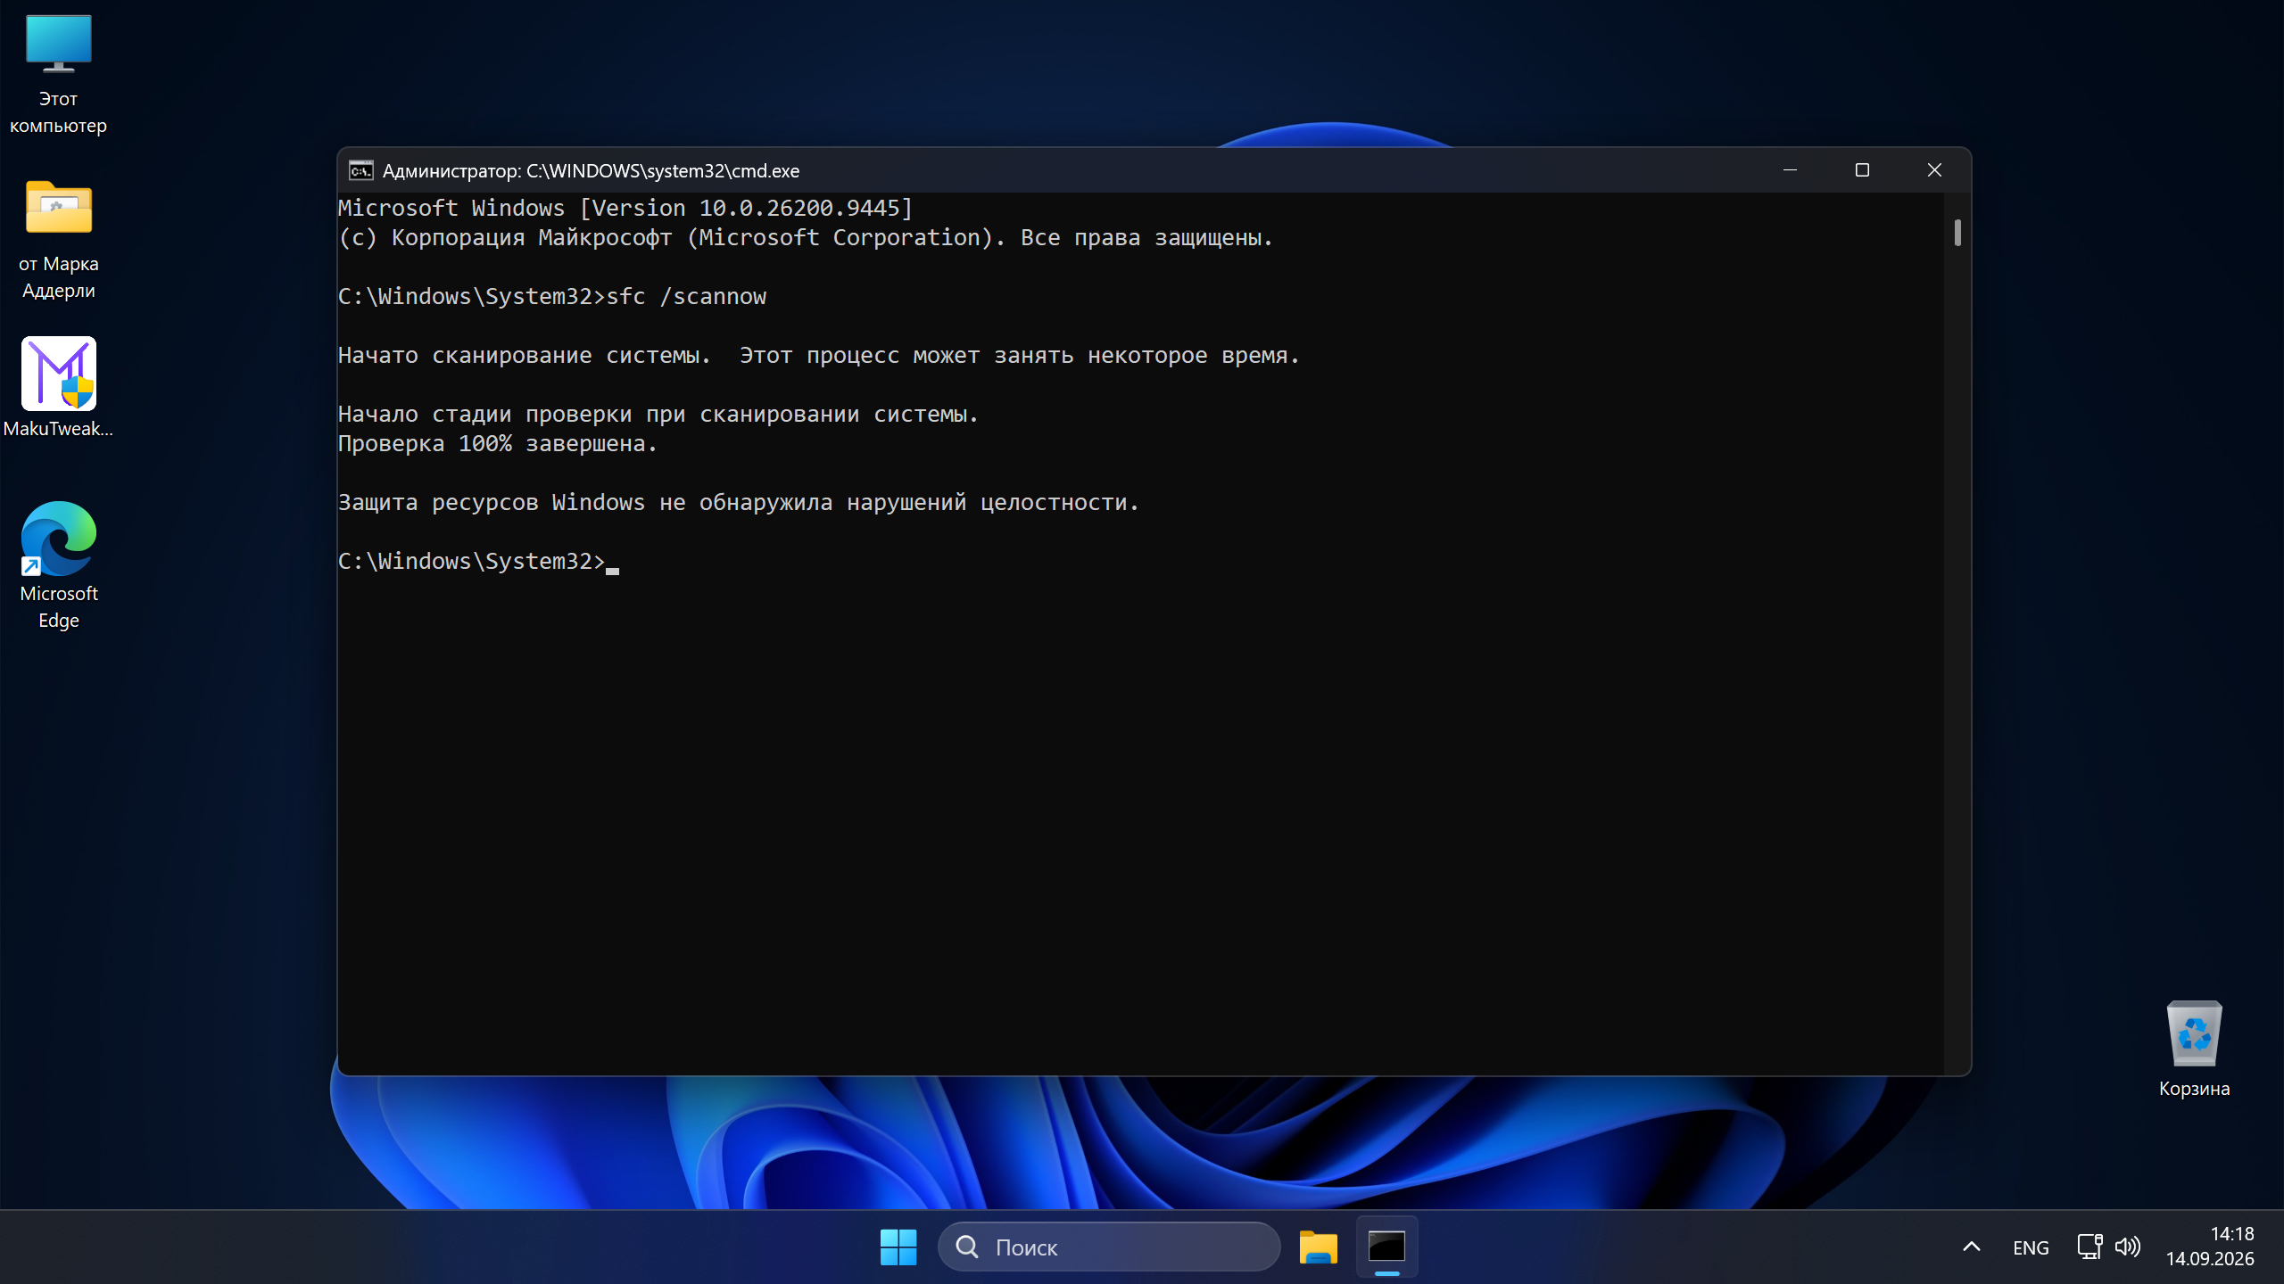Open File Explorer from the taskbar
The image size is (2284, 1284).
1318,1247
